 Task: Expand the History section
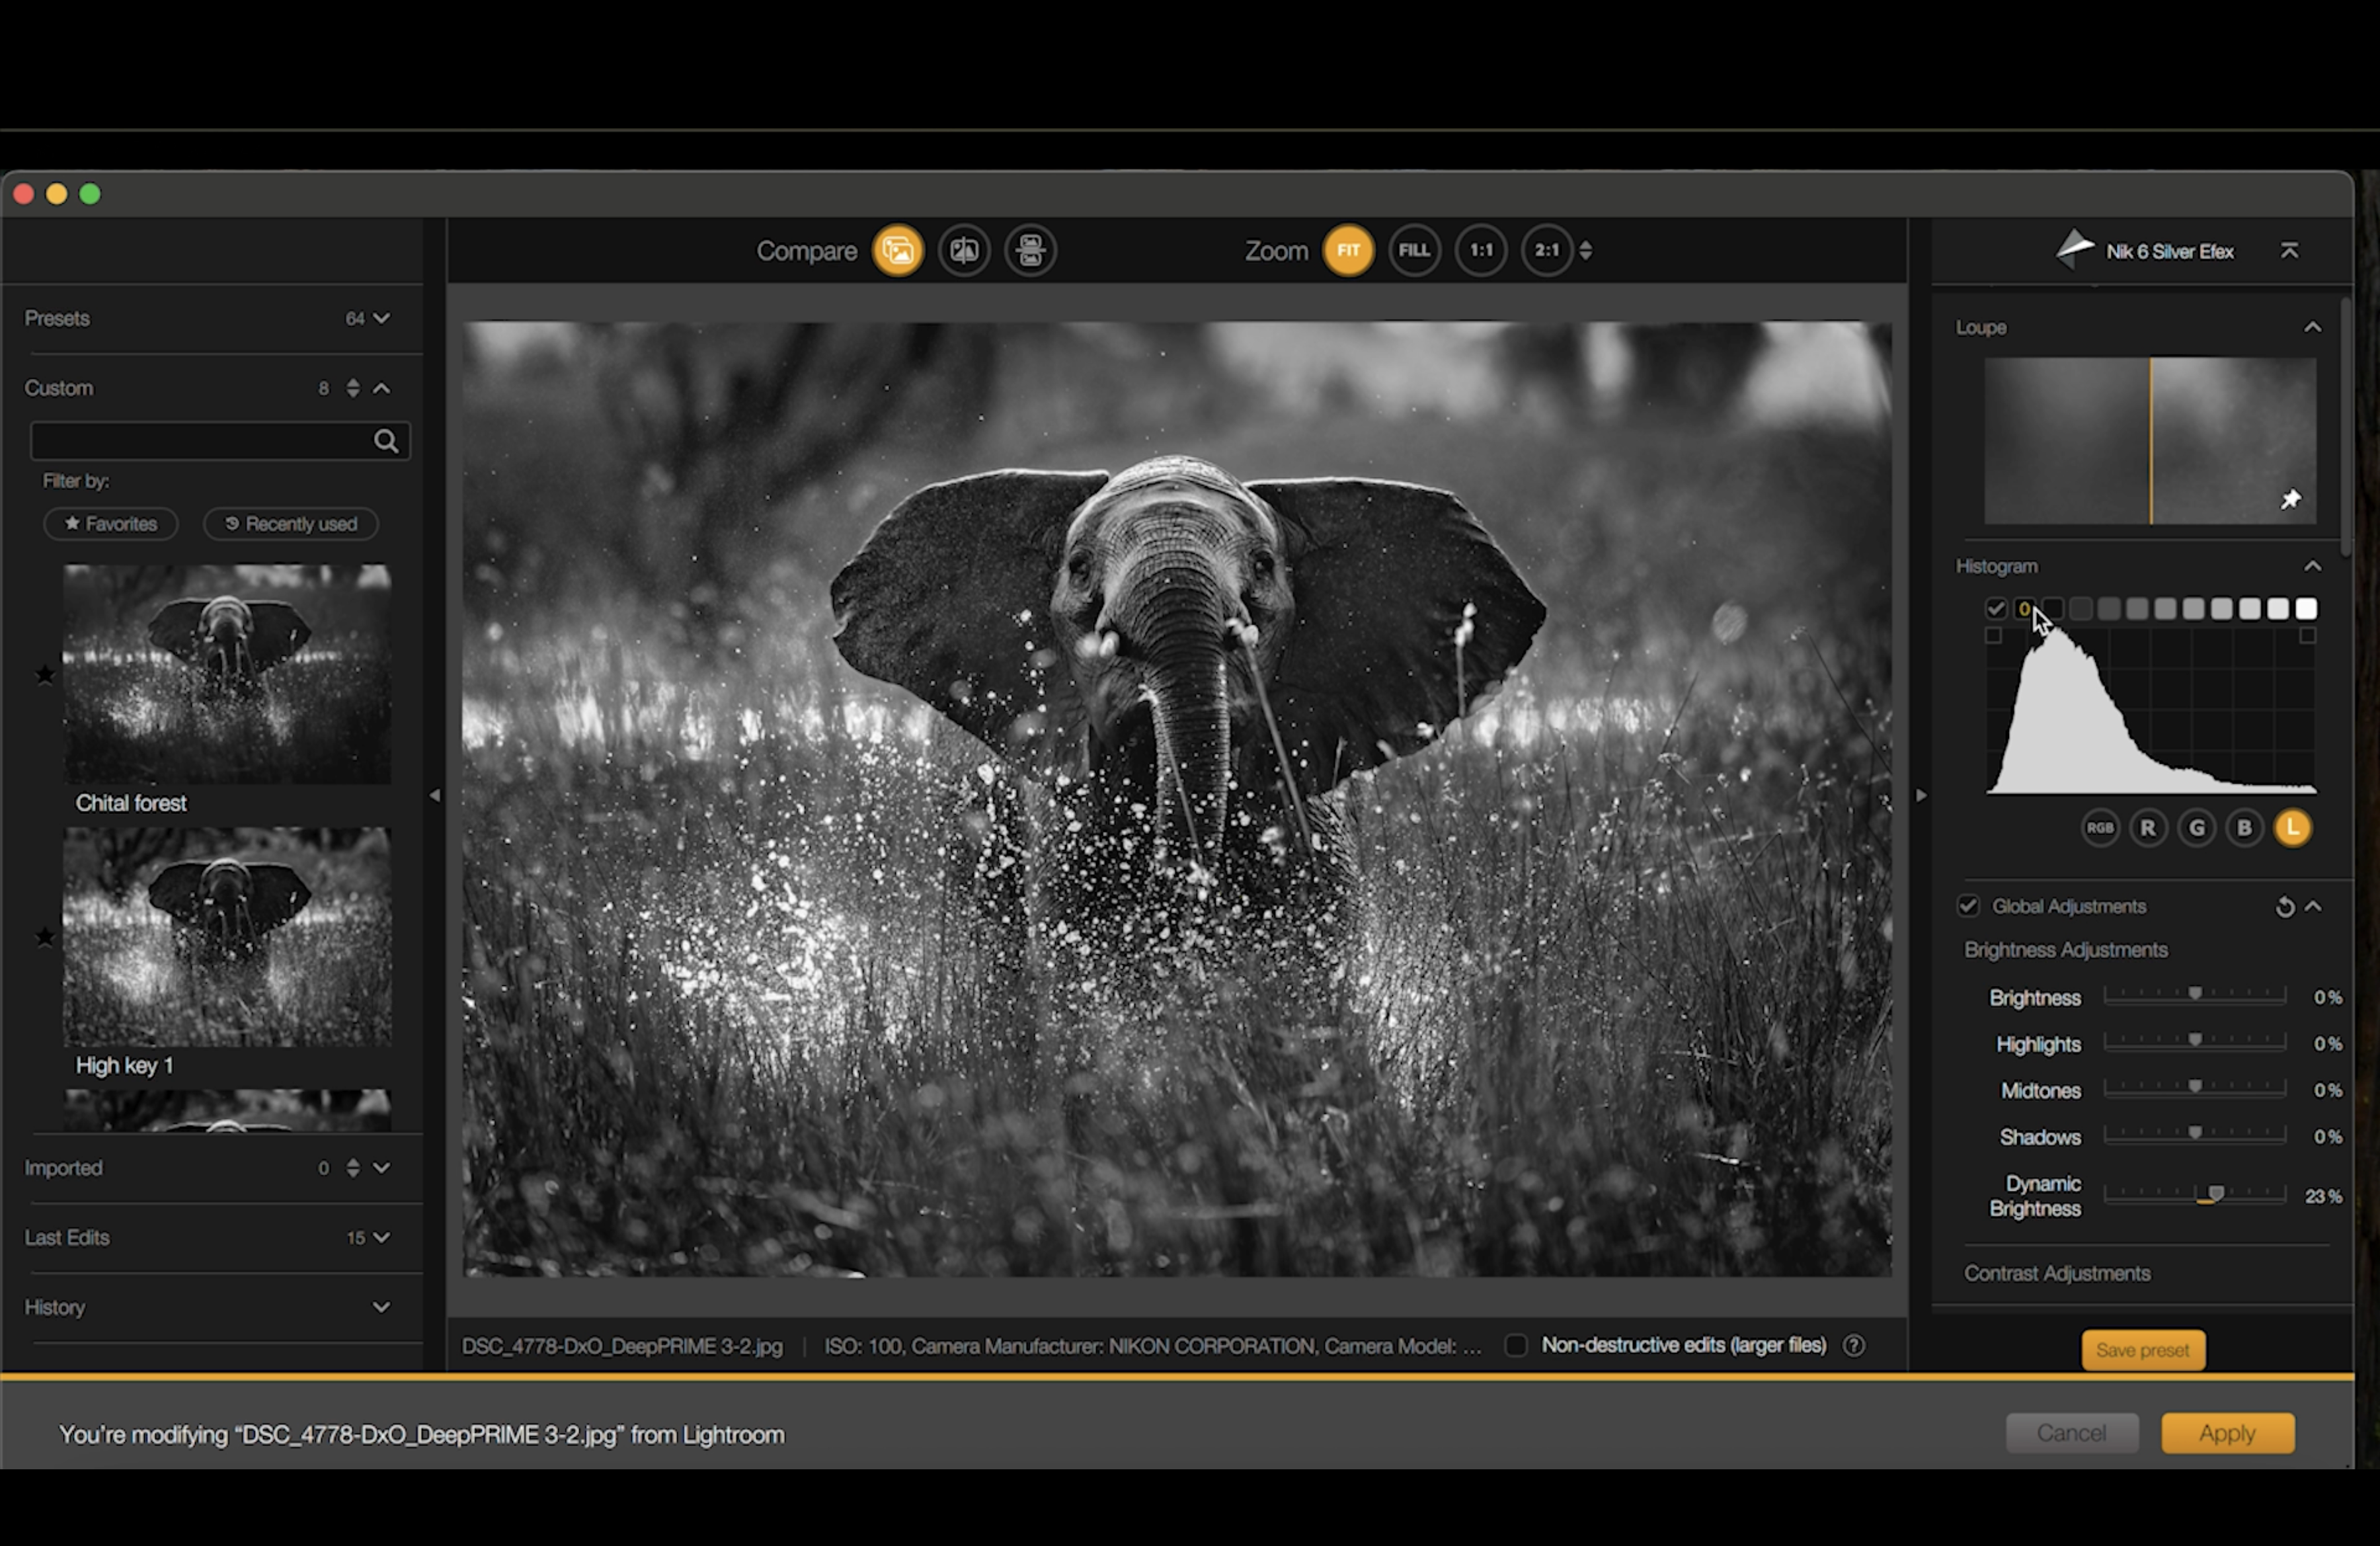[381, 1307]
